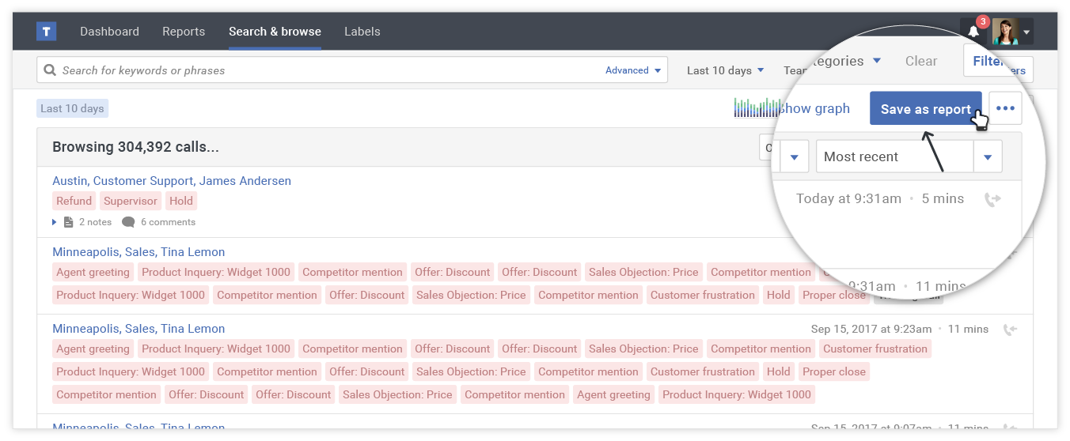Open notifications bell icon
The image size is (1070, 441).
click(973, 32)
